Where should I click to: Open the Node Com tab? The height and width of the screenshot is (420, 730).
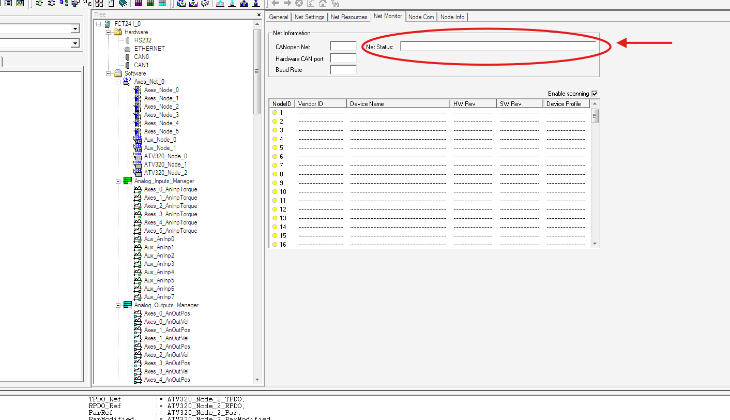(x=421, y=17)
